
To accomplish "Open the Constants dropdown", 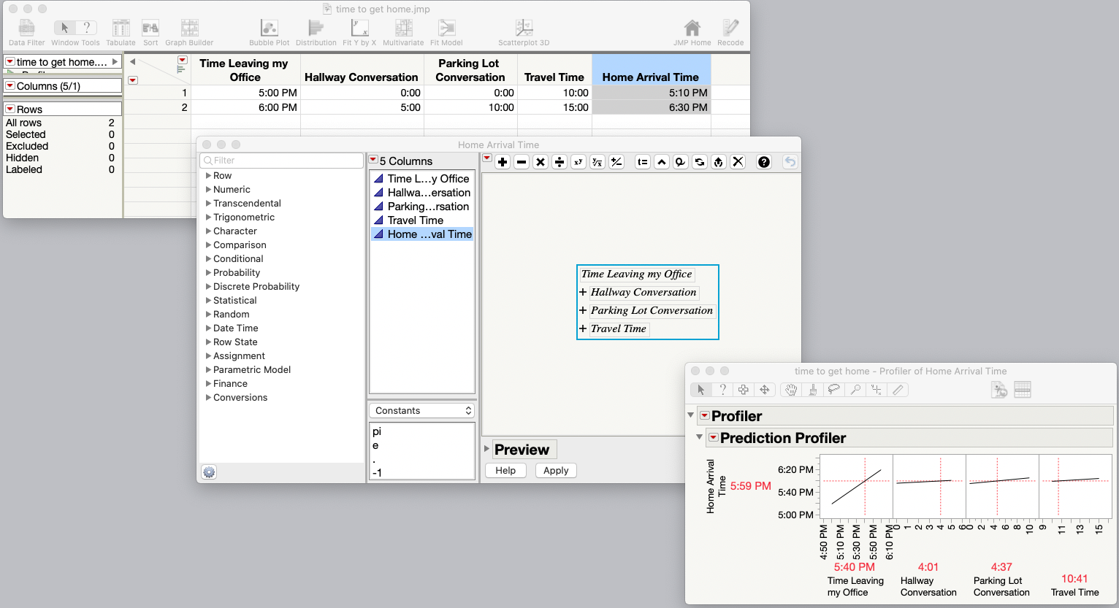I will (422, 411).
